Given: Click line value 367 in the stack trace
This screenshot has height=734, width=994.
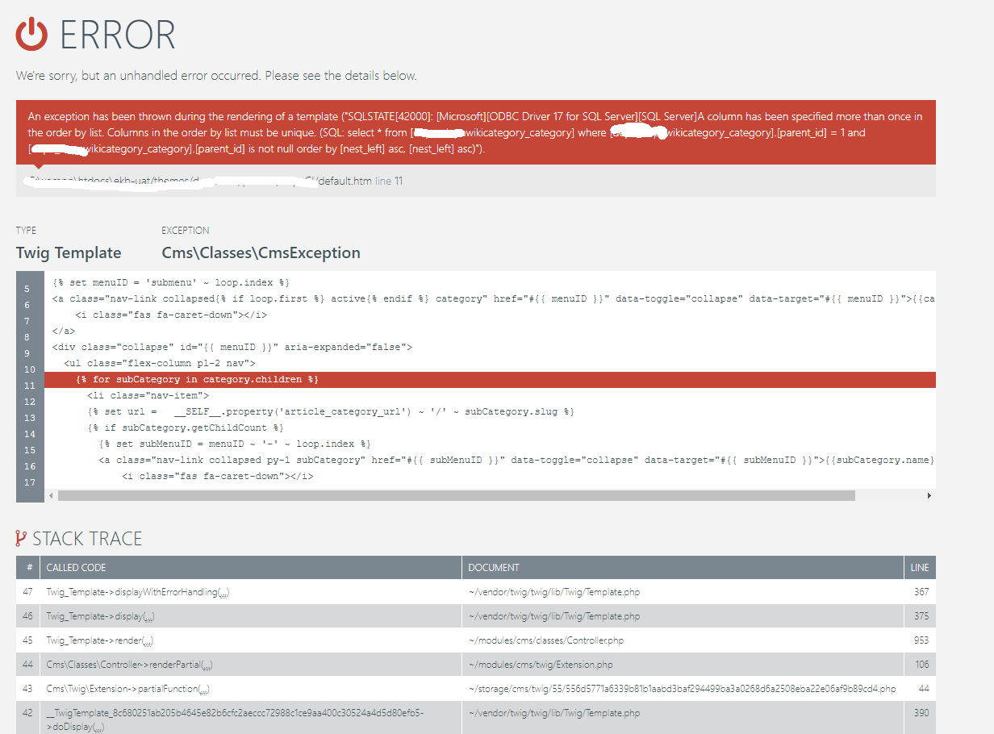Looking at the screenshot, I should 921,592.
